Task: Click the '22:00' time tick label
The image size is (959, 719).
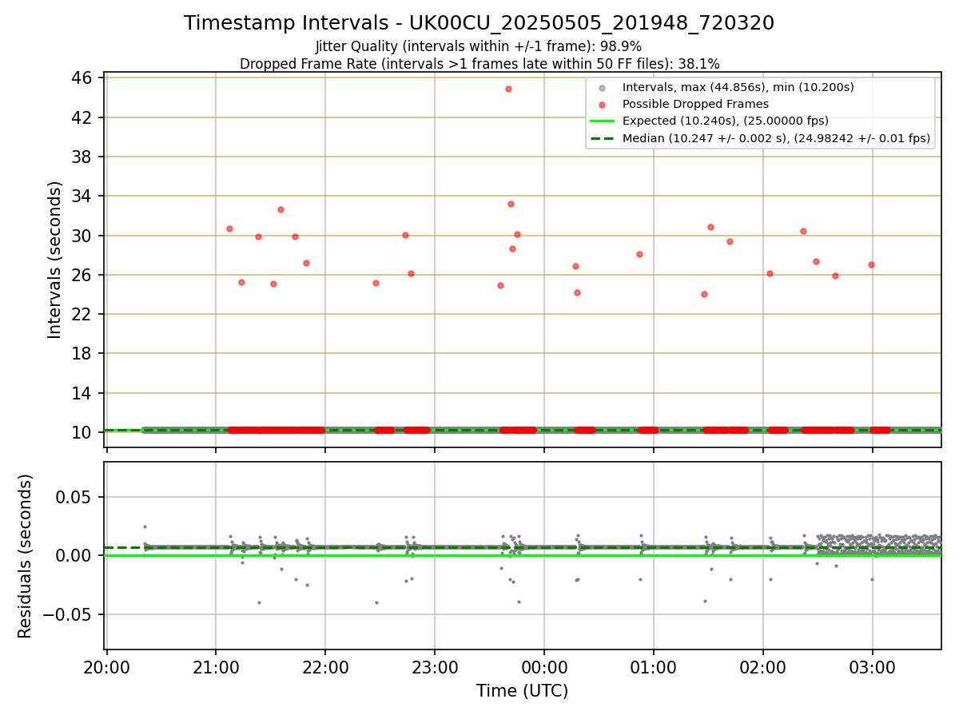Action: (x=325, y=668)
